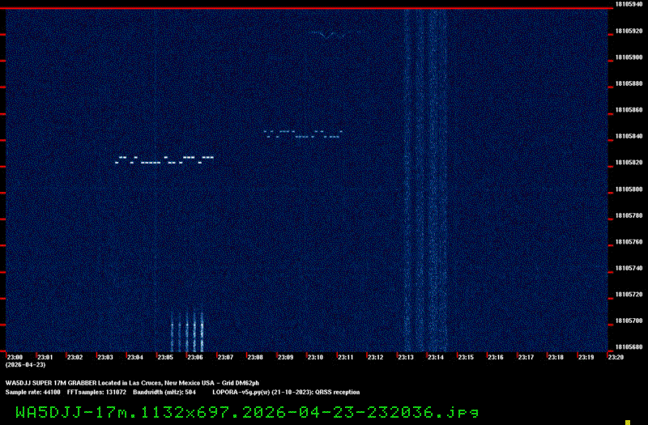Select the 18105880 frequency label

click(x=629, y=83)
